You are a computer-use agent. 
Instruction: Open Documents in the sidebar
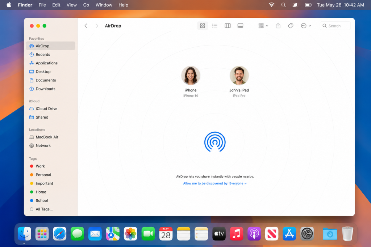tap(51, 80)
